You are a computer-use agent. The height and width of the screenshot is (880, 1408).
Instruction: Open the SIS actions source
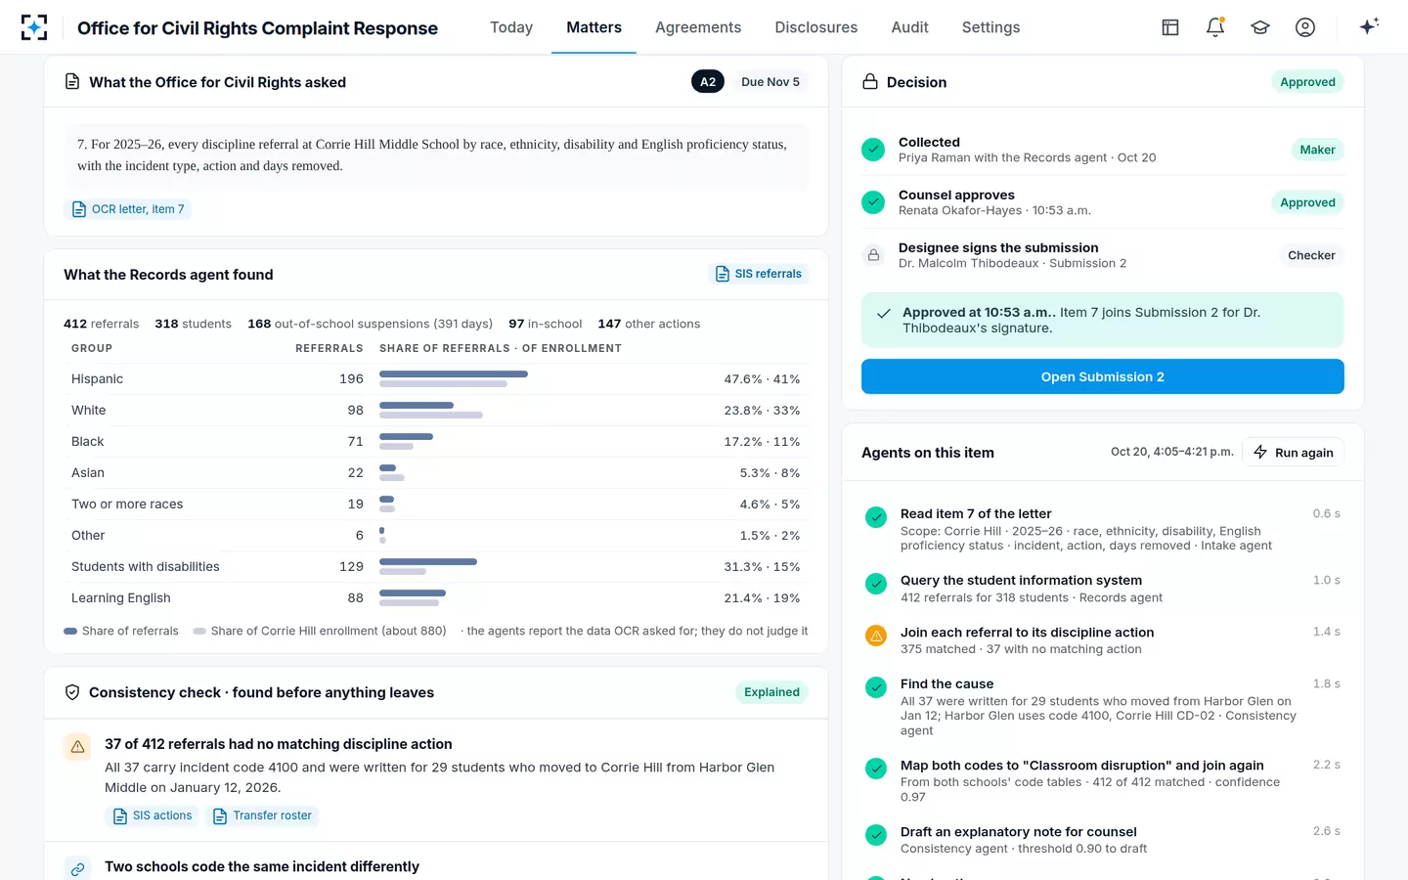pos(153,815)
